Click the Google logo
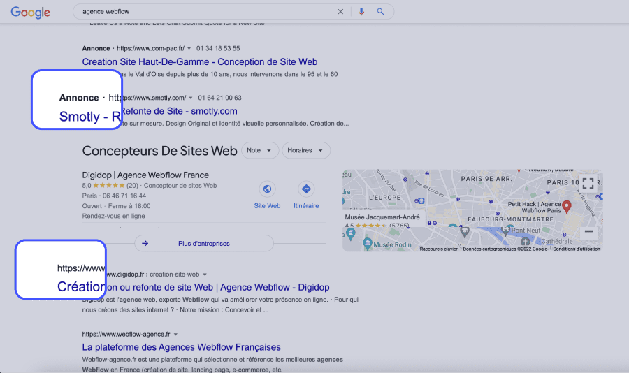Viewport: 629px width, 373px height. [31, 12]
